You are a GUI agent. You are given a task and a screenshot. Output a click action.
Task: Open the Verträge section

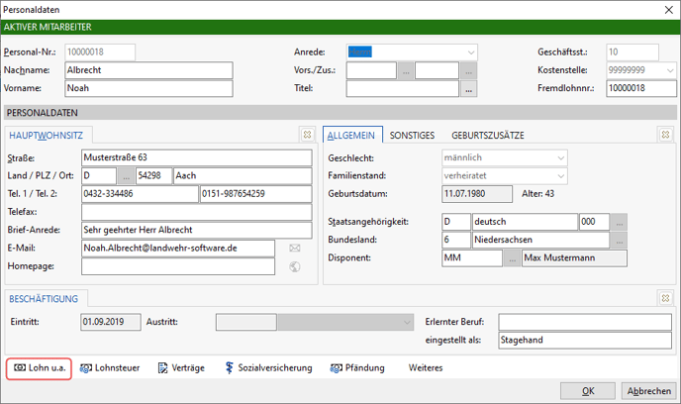(x=181, y=368)
